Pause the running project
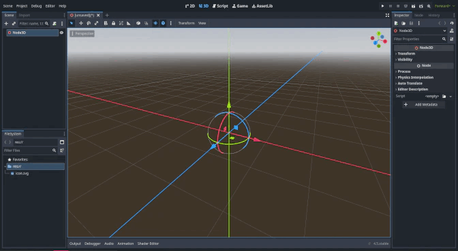The width and height of the screenshot is (458, 251). pyautogui.click(x=391, y=6)
